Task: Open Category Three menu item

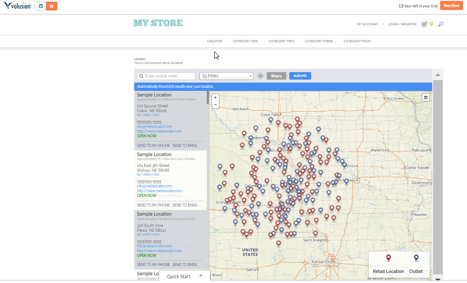Action: (x=319, y=41)
